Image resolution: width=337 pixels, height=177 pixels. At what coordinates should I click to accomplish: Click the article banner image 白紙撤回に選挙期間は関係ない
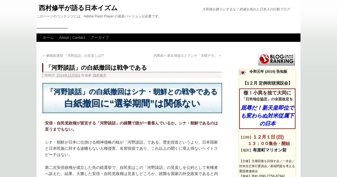132,98
